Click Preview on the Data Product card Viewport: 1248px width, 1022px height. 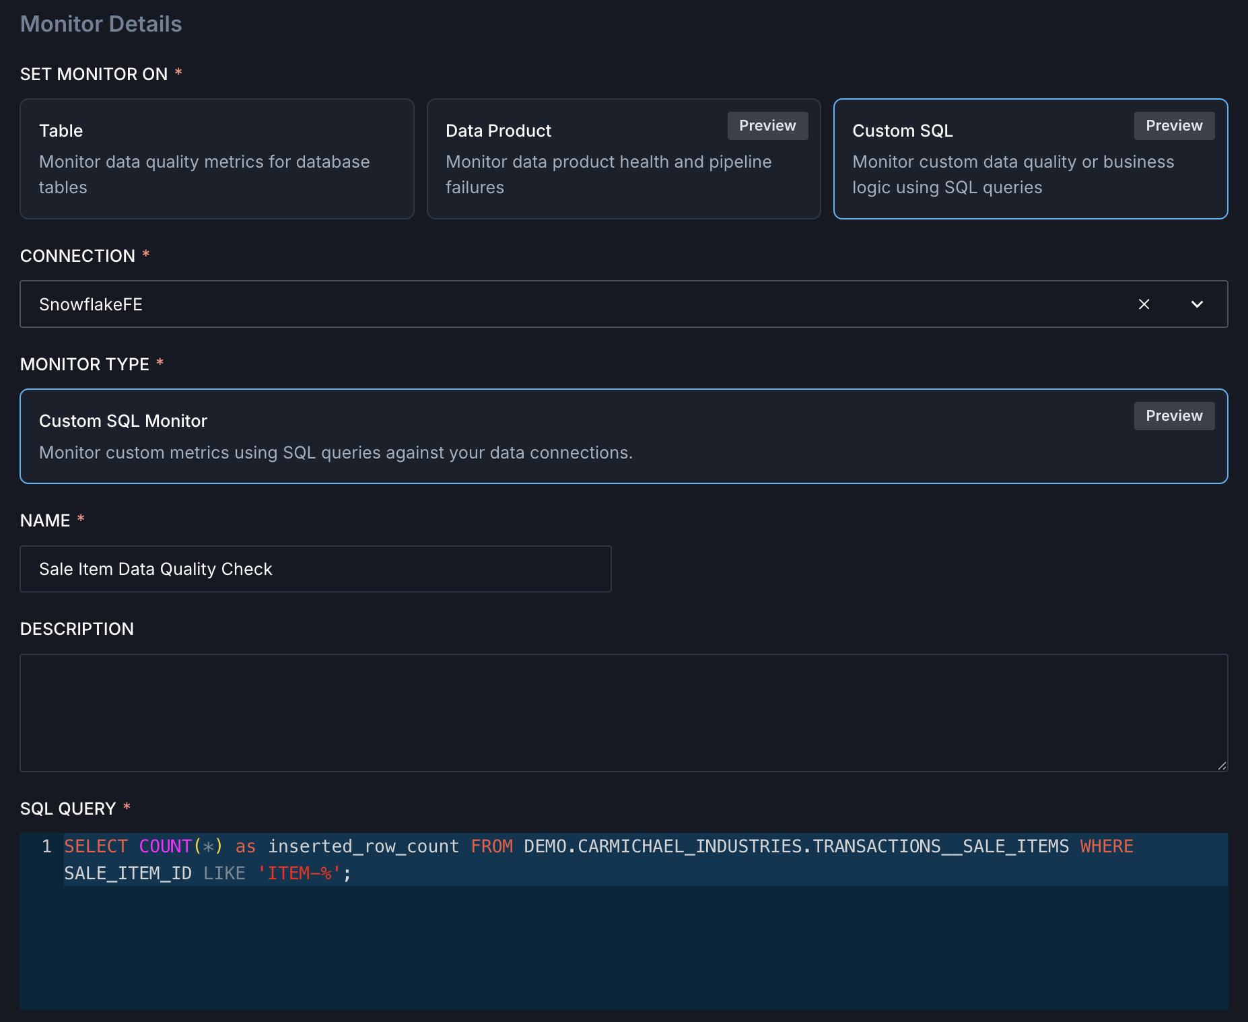pos(767,125)
